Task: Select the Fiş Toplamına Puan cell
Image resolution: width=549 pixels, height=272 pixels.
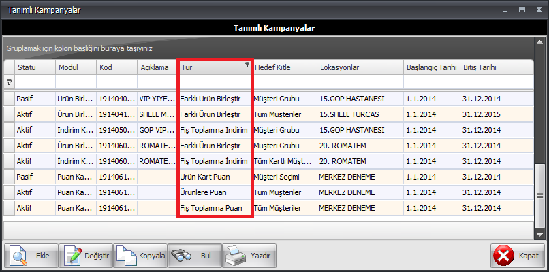Action: click(x=211, y=207)
